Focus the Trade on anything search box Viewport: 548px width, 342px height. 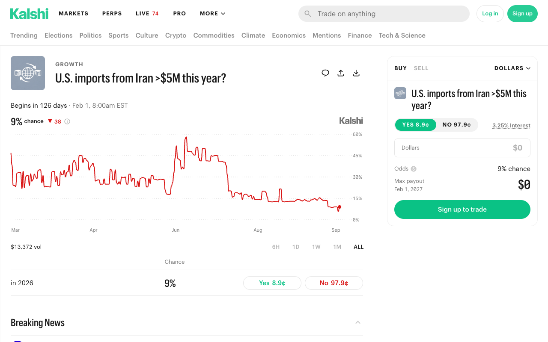tap(384, 14)
